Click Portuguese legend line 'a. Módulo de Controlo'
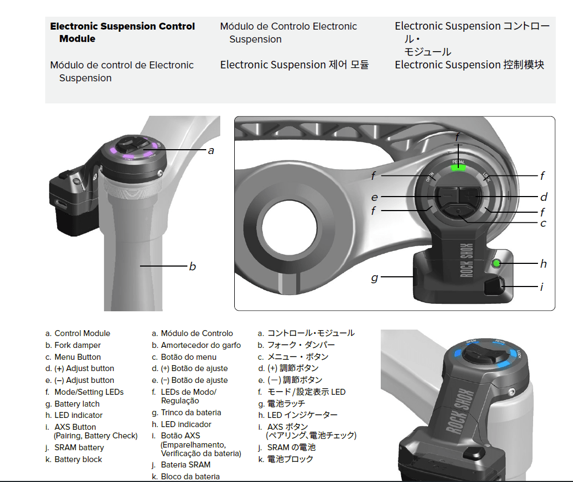This screenshot has width=573, height=482. (x=192, y=333)
